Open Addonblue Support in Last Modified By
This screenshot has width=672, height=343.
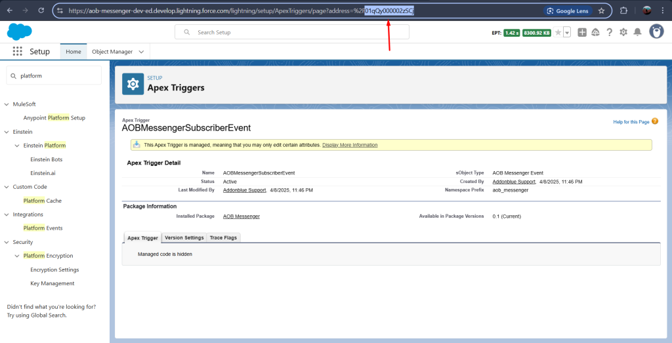click(245, 190)
